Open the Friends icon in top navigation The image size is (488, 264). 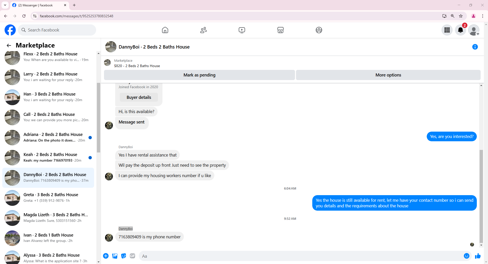(x=203, y=30)
